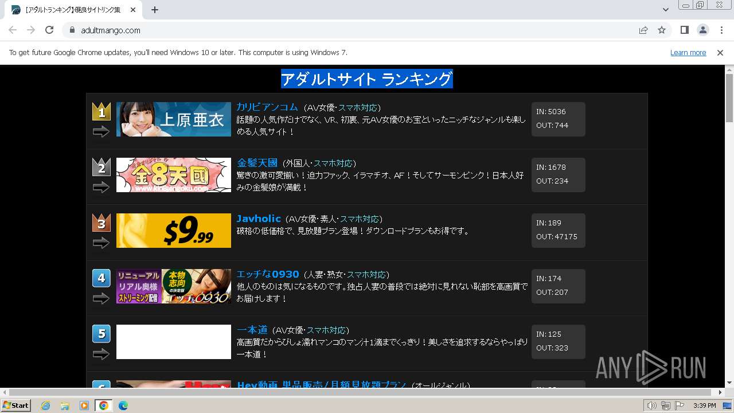The width and height of the screenshot is (734, 413).
Task: Click the vertical scrollbar thumb
Action: coord(729,98)
